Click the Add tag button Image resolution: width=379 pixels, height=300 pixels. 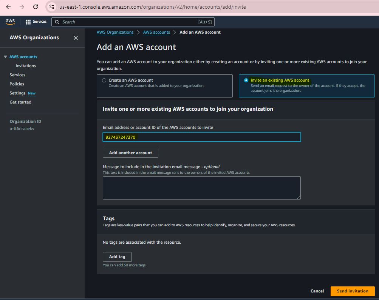(117, 257)
